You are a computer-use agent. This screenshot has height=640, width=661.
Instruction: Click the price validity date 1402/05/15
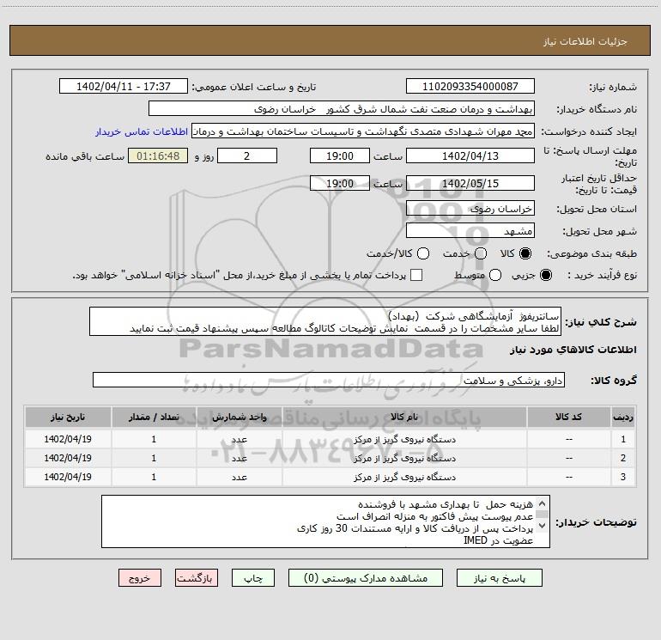(x=470, y=183)
